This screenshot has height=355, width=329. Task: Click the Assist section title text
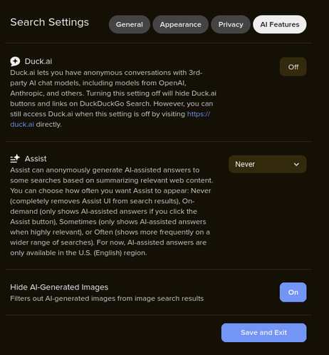pyautogui.click(x=36, y=158)
